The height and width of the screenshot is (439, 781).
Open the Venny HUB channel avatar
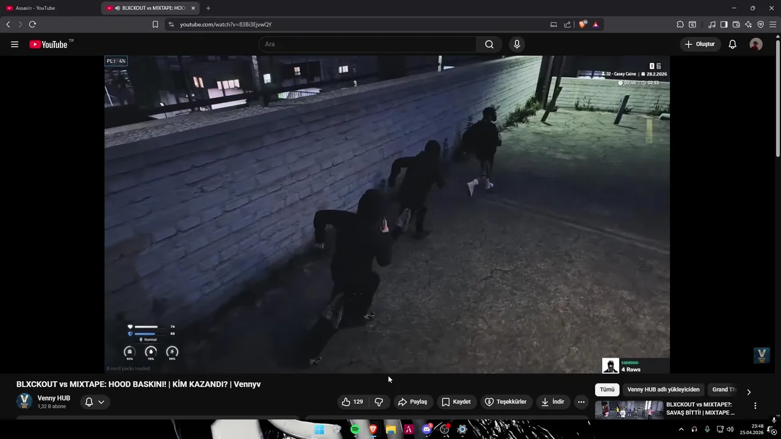24,401
